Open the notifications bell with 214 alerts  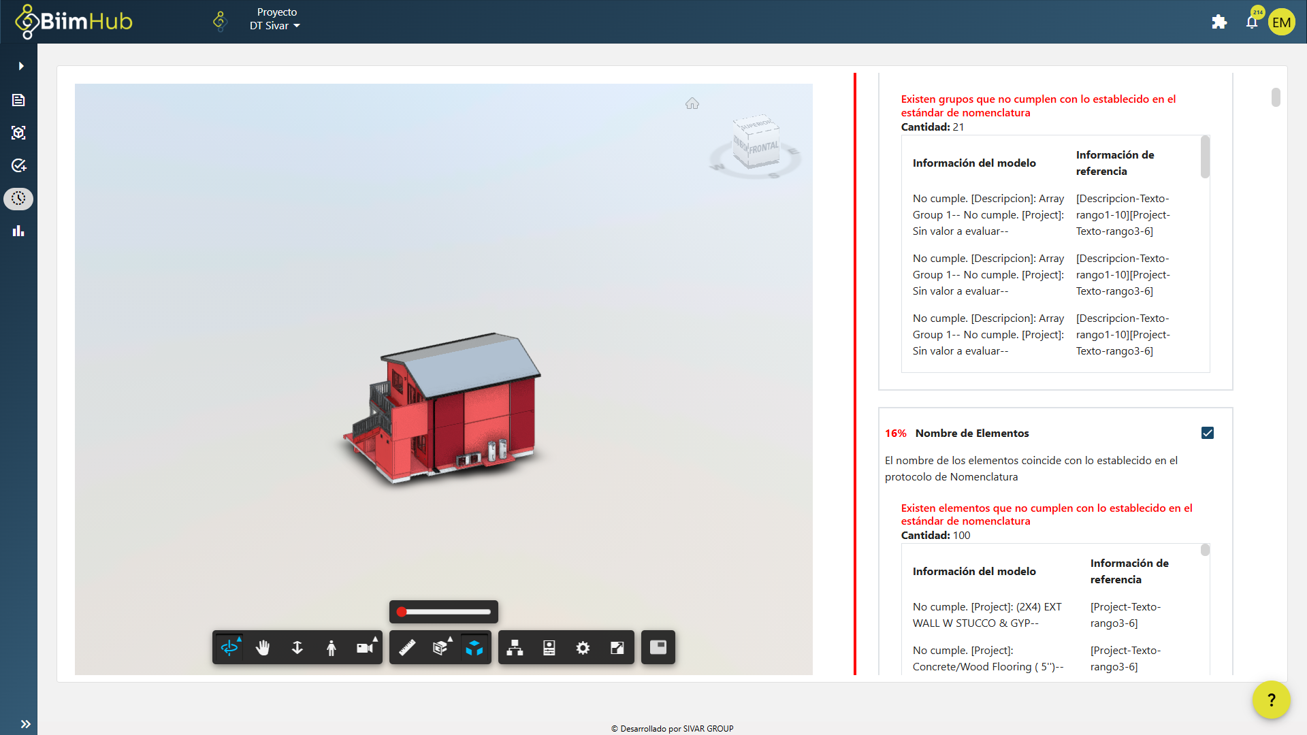point(1251,21)
